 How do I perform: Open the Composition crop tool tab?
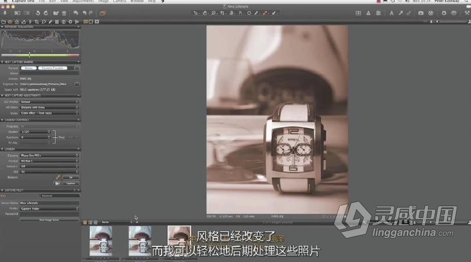click(37, 21)
